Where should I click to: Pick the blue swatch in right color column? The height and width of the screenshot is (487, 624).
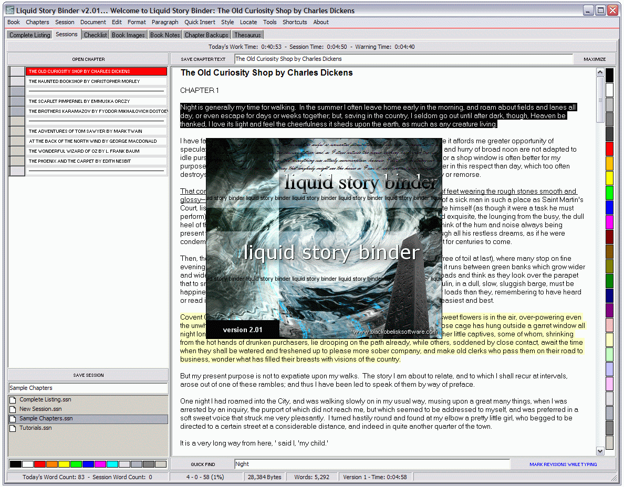pyautogui.click(x=609, y=207)
